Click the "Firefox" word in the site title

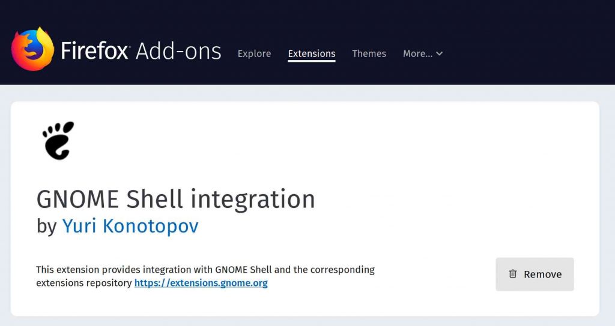click(x=95, y=51)
